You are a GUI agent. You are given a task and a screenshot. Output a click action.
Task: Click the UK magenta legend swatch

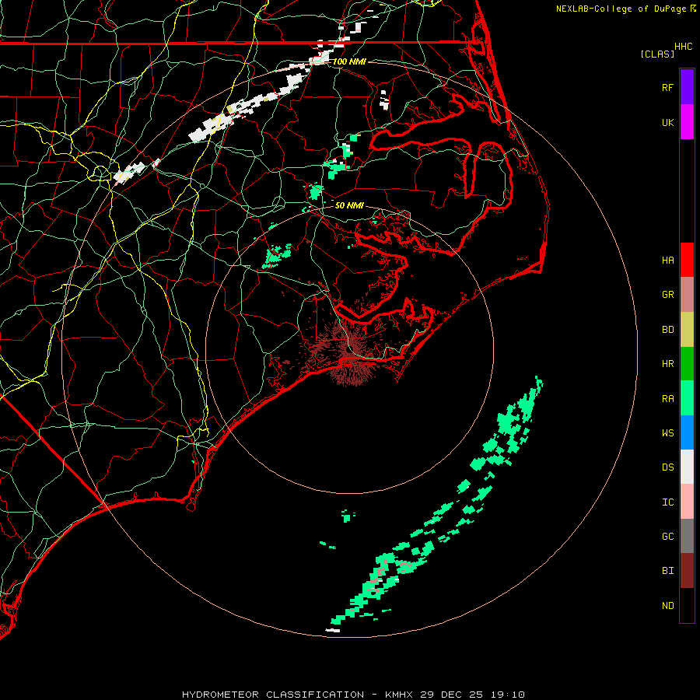(687, 122)
